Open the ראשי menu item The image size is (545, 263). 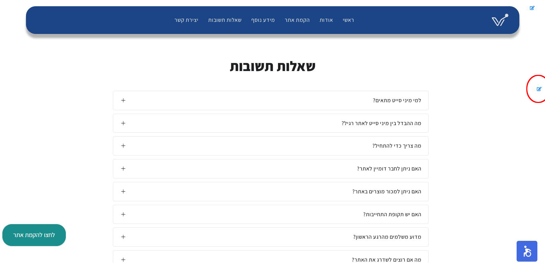[x=348, y=20]
